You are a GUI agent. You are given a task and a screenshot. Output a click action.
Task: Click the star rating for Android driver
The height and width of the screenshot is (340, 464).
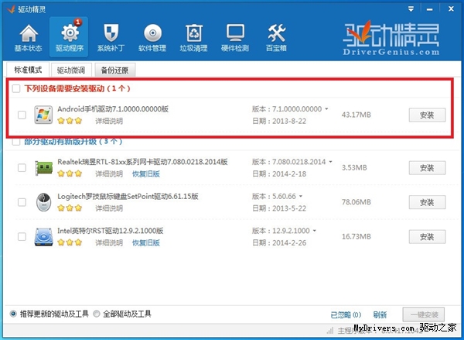pyautogui.click(x=70, y=121)
